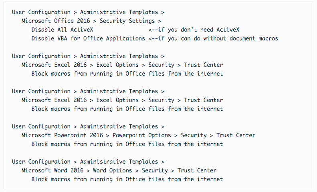This screenshot has height=192, width=317.
Task: Click second 'Microsoft Excel 2016' text
Action: click(x=54, y=100)
